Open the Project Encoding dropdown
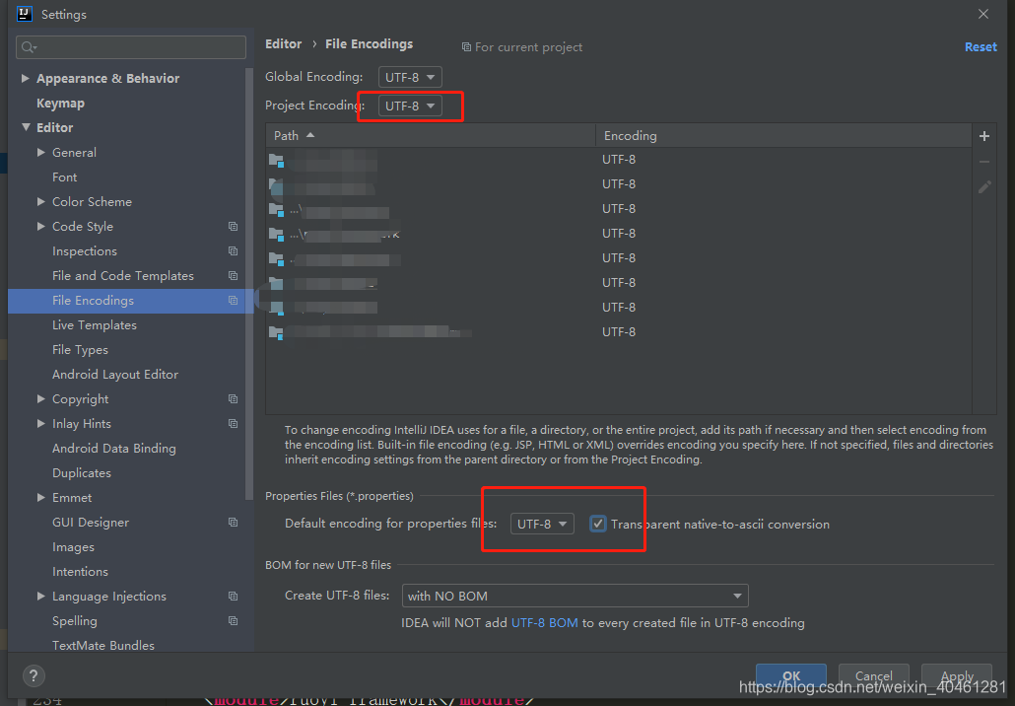The height and width of the screenshot is (706, 1015). pyautogui.click(x=410, y=106)
